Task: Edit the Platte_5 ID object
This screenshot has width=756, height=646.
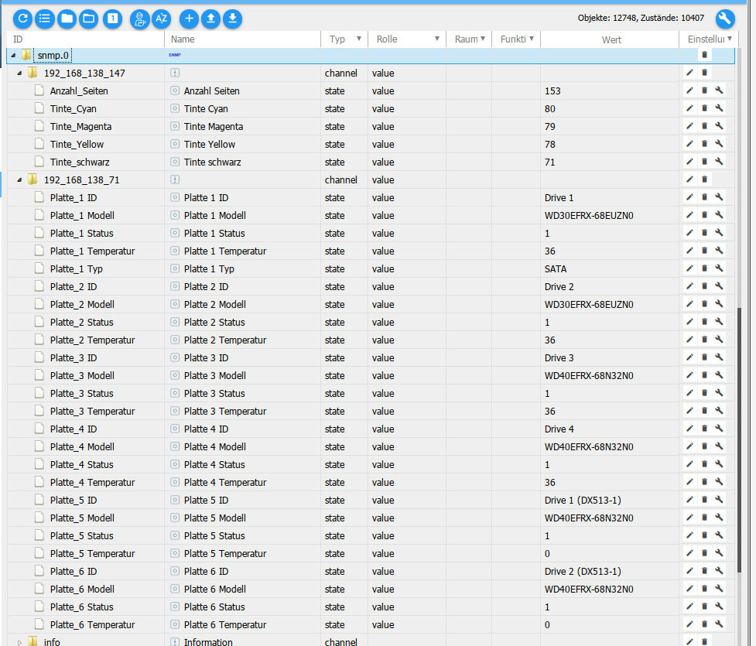Action: (690, 500)
